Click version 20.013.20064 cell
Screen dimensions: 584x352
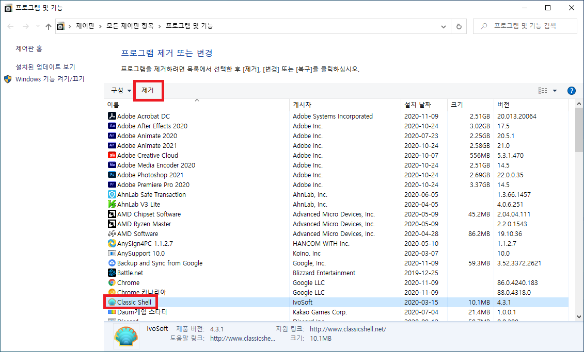(x=516, y=116)
